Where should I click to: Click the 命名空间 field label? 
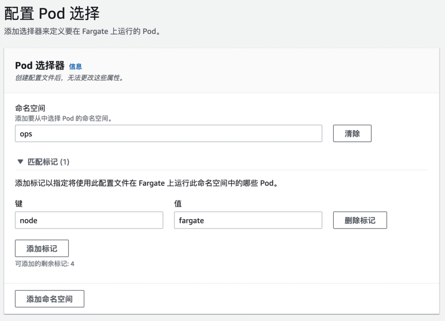(x=30, y=109)
